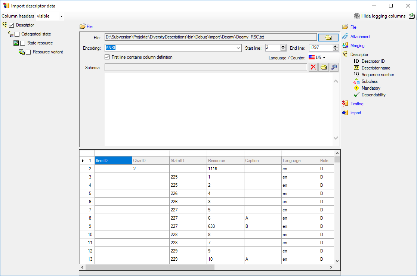Open schema file with folder icon
Viewport: 417px width, 276px height.
[x=323, y=67]
